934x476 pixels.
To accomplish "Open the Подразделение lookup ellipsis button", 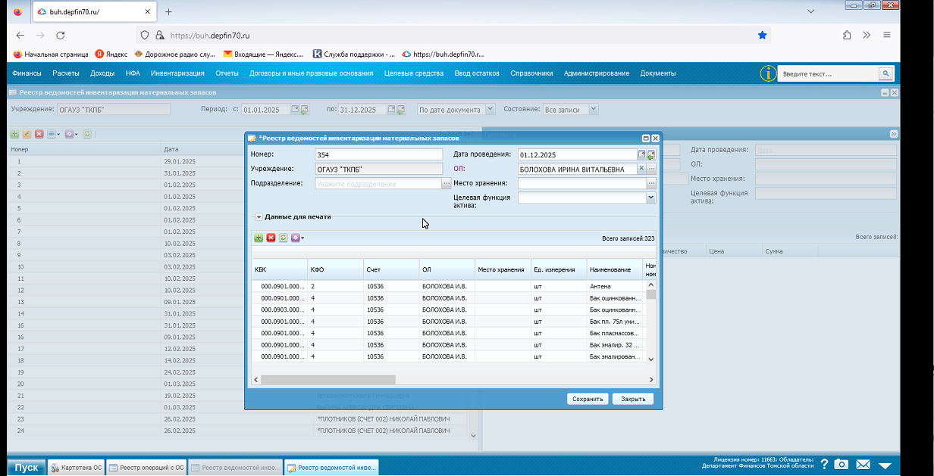I will tap(446, 183).
